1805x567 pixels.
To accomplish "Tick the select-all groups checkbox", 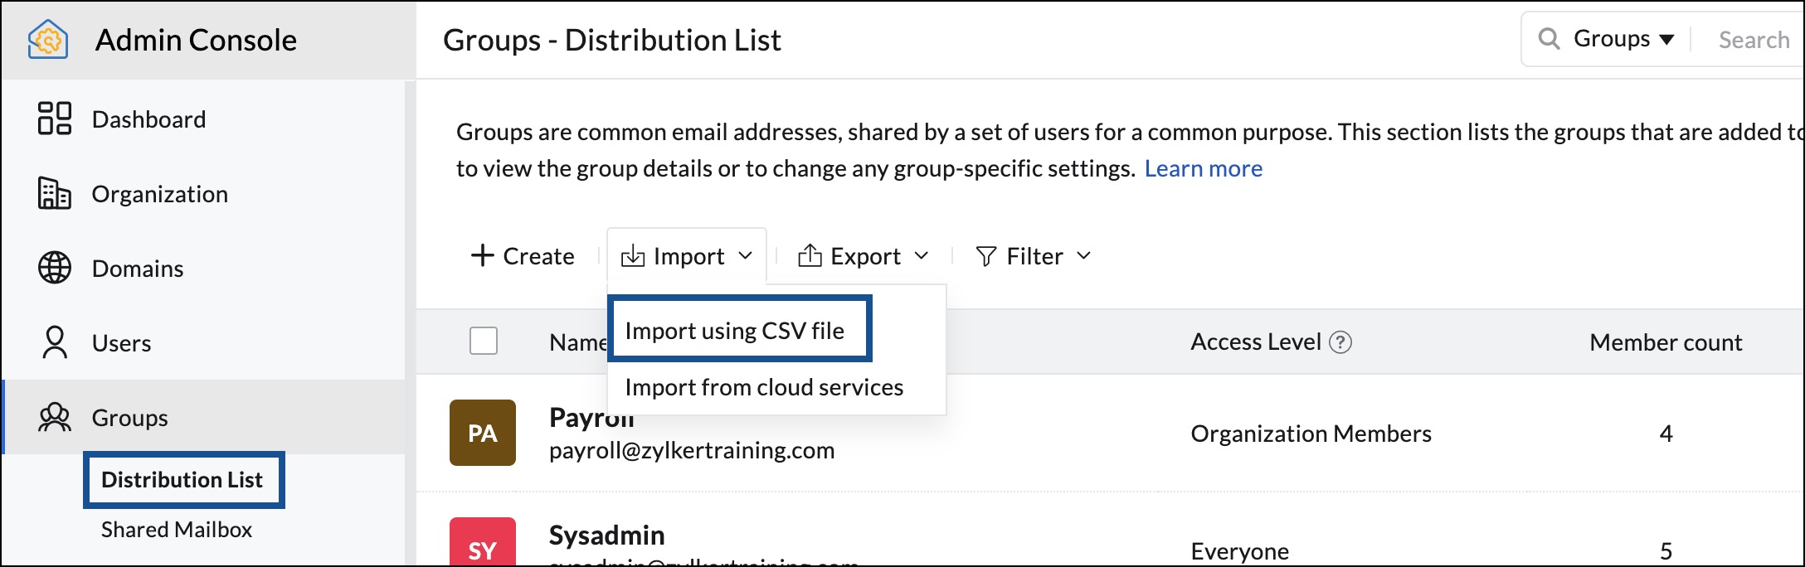I will click(x=484, y=341).
